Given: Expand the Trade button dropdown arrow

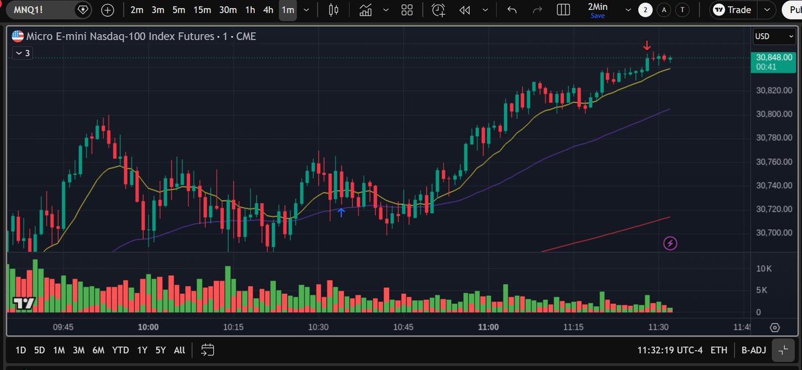Looking at the screenshot, I should pos(769,10).
